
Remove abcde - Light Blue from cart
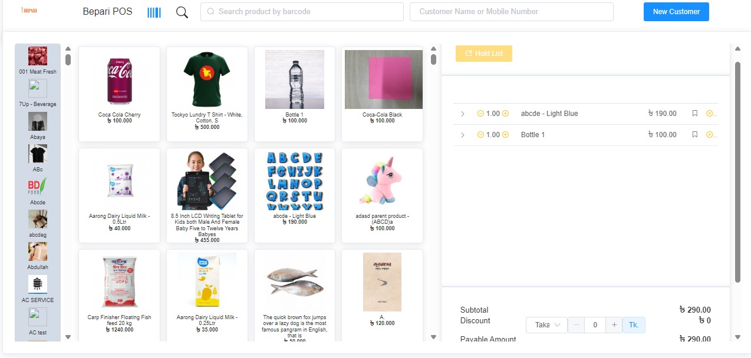tap(710, 114)
